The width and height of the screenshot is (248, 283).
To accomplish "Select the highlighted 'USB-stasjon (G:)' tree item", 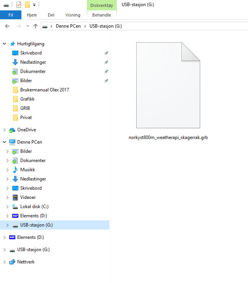I will tap(55, 225).
